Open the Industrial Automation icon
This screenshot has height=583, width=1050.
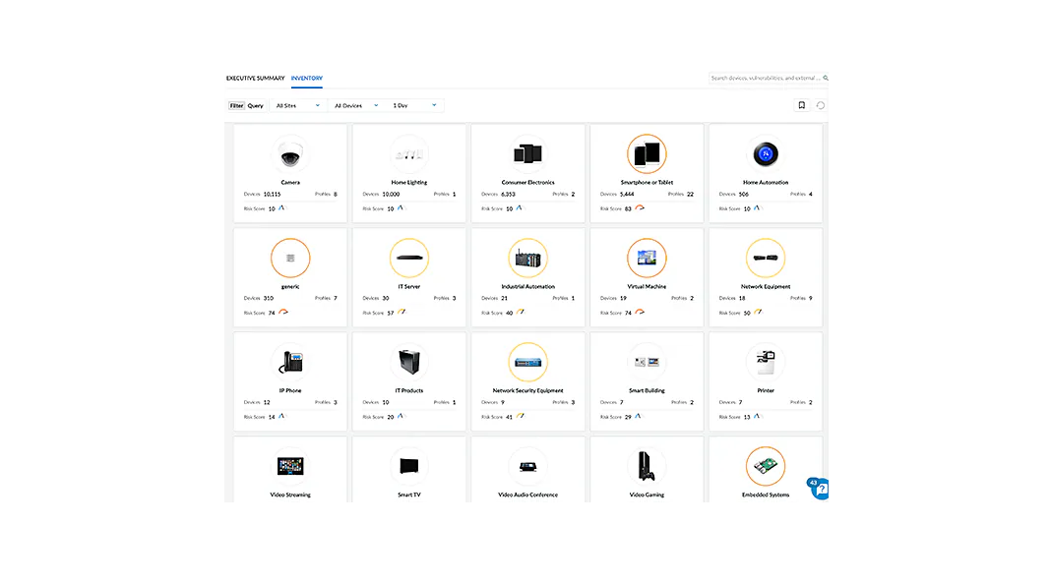(x=527, y=258)
